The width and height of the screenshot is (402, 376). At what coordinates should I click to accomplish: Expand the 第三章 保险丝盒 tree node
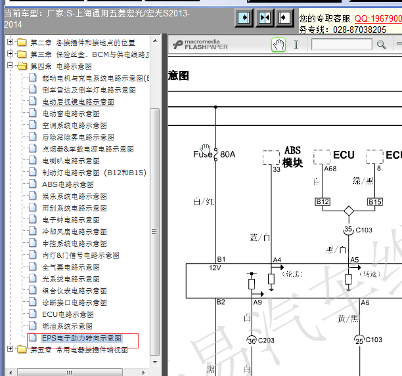(10, 54)
